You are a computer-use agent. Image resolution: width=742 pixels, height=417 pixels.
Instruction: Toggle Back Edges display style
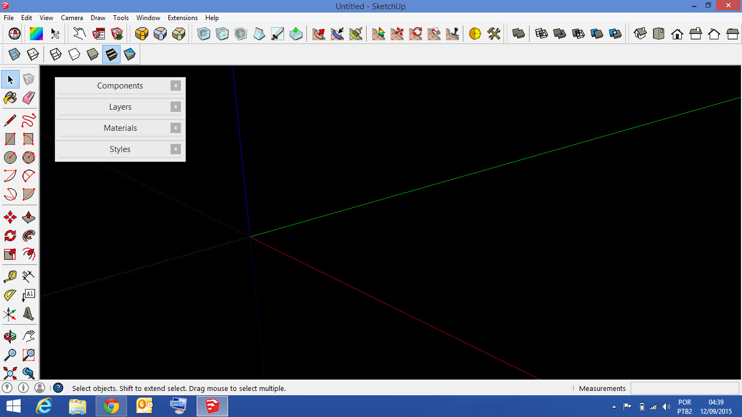click(x=33, y=54)
